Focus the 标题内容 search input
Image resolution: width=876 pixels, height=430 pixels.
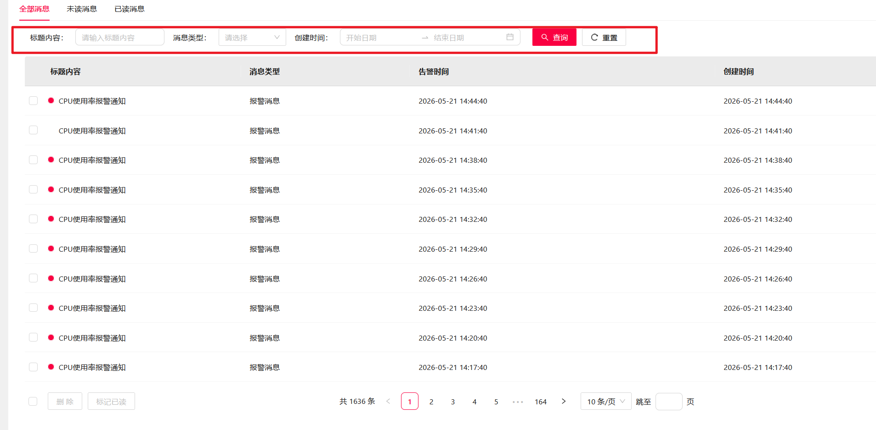pyautogui.click(x=120, y=38)
